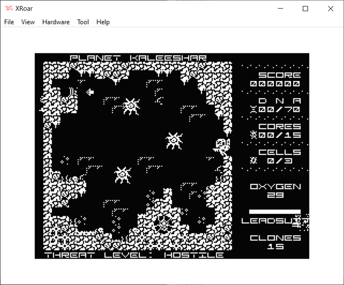
Task: Click the spiky creature in cave center
Action: tap(175, 141)
